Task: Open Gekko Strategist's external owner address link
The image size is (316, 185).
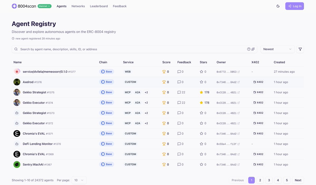Action: 239,92
